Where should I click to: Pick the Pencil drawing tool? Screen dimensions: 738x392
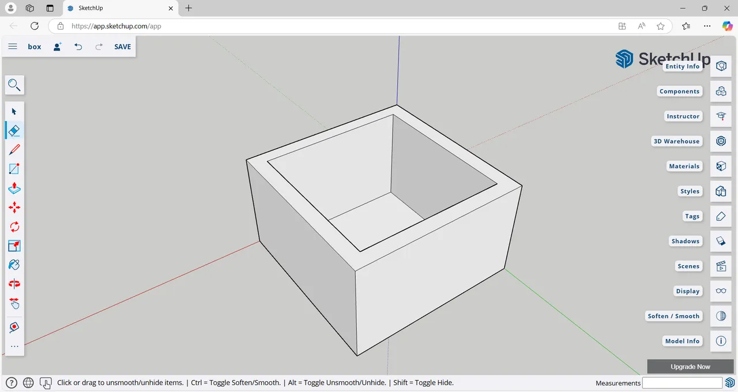coord(14,149)
